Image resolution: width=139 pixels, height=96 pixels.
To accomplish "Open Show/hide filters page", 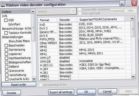I will 19,41.
